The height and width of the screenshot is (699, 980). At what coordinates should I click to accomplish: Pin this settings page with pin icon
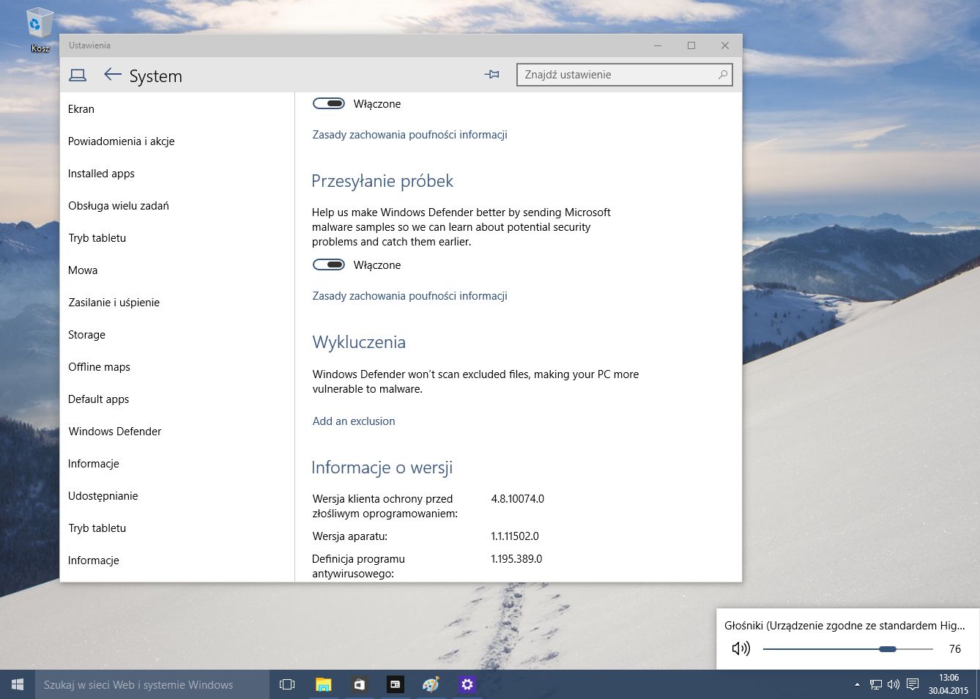(x=491, y=74)
